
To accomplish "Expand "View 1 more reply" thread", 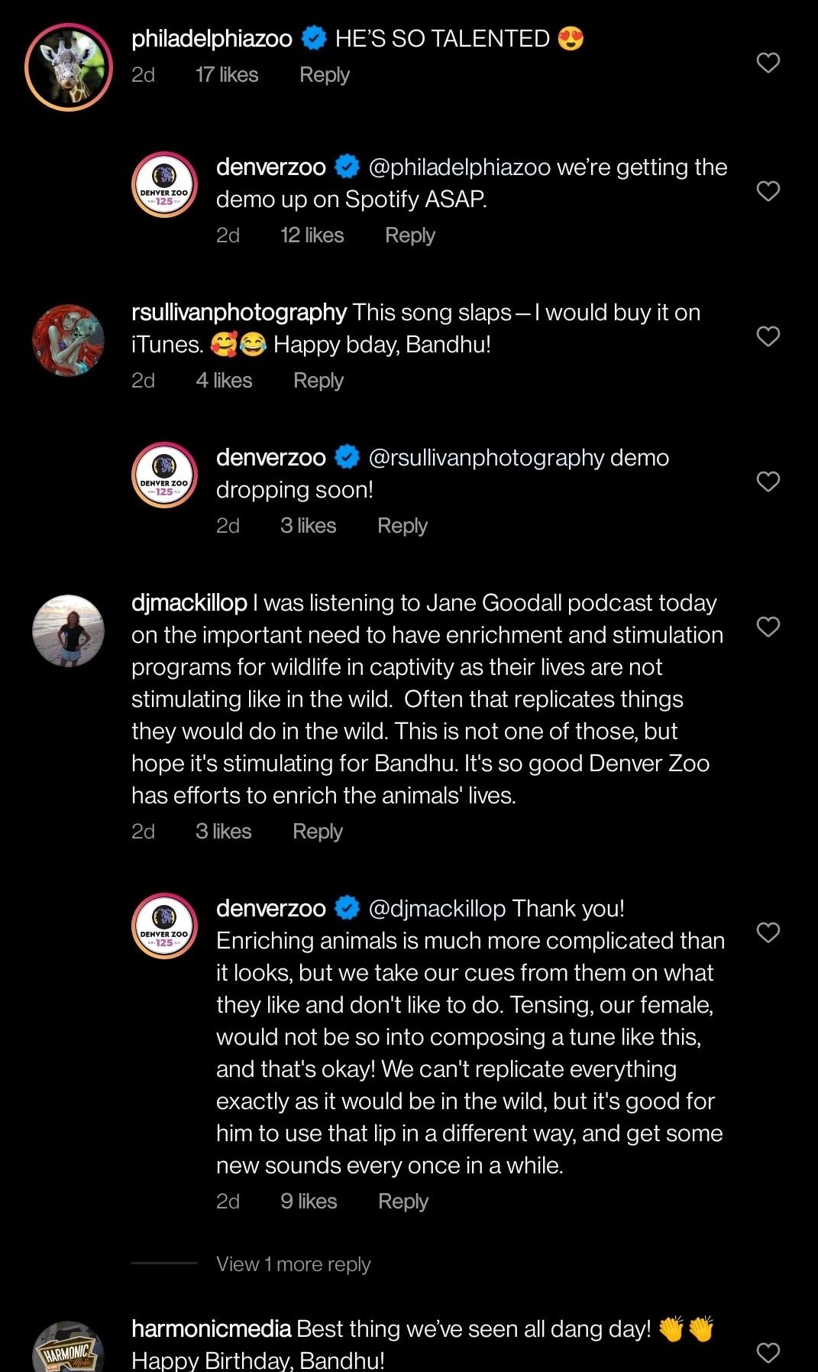I will pos(293,1264).
